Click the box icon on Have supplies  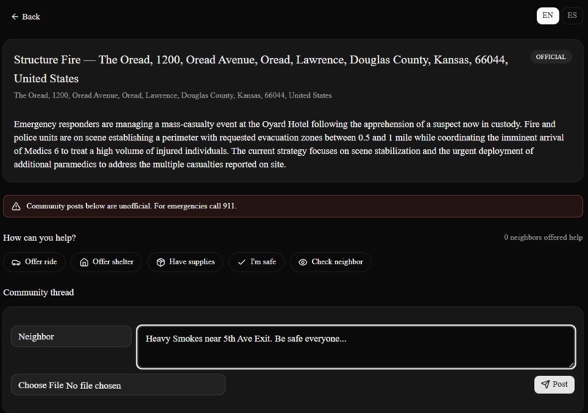pos(160,262)
